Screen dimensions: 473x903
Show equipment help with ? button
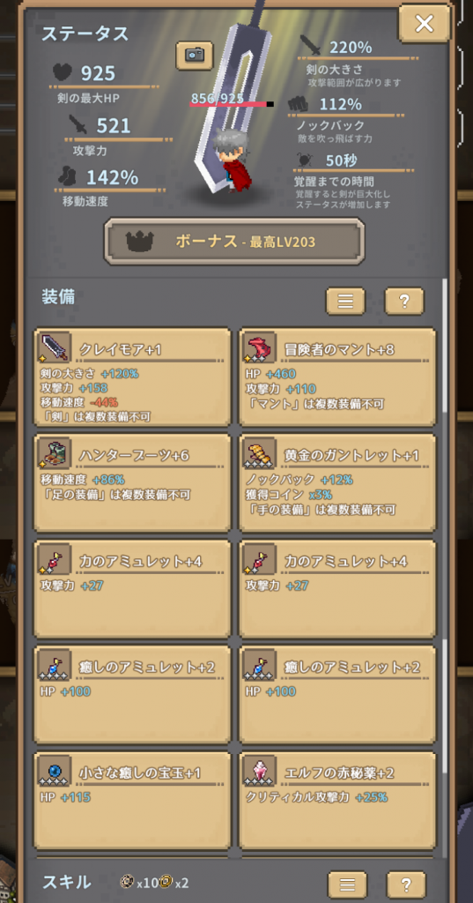click(x=404, y=301)
